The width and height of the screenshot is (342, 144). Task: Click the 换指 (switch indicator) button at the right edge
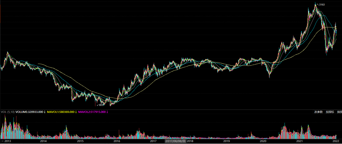(x=339, y=112)
